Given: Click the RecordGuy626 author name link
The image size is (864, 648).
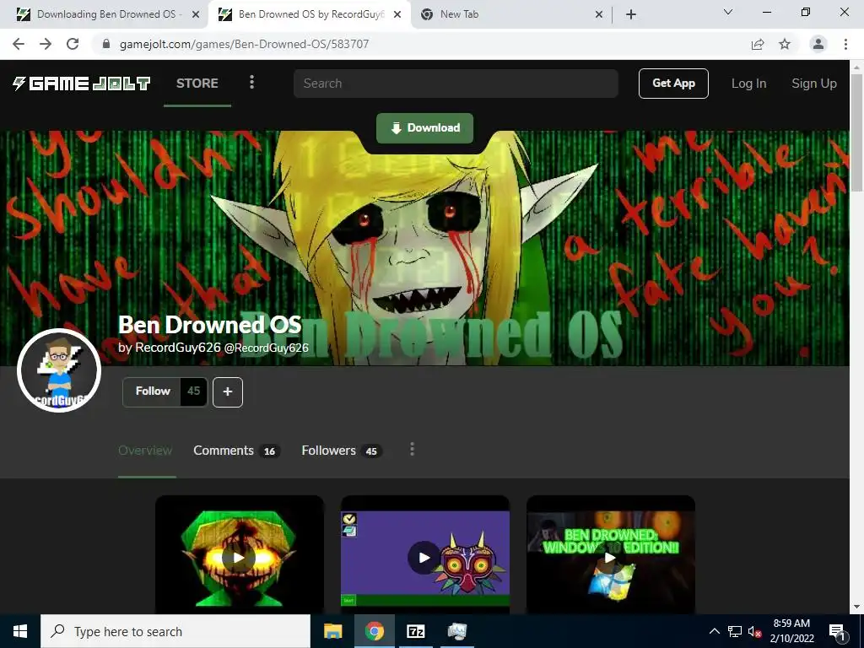Looking at the screenshot, I should pos(178,348).
